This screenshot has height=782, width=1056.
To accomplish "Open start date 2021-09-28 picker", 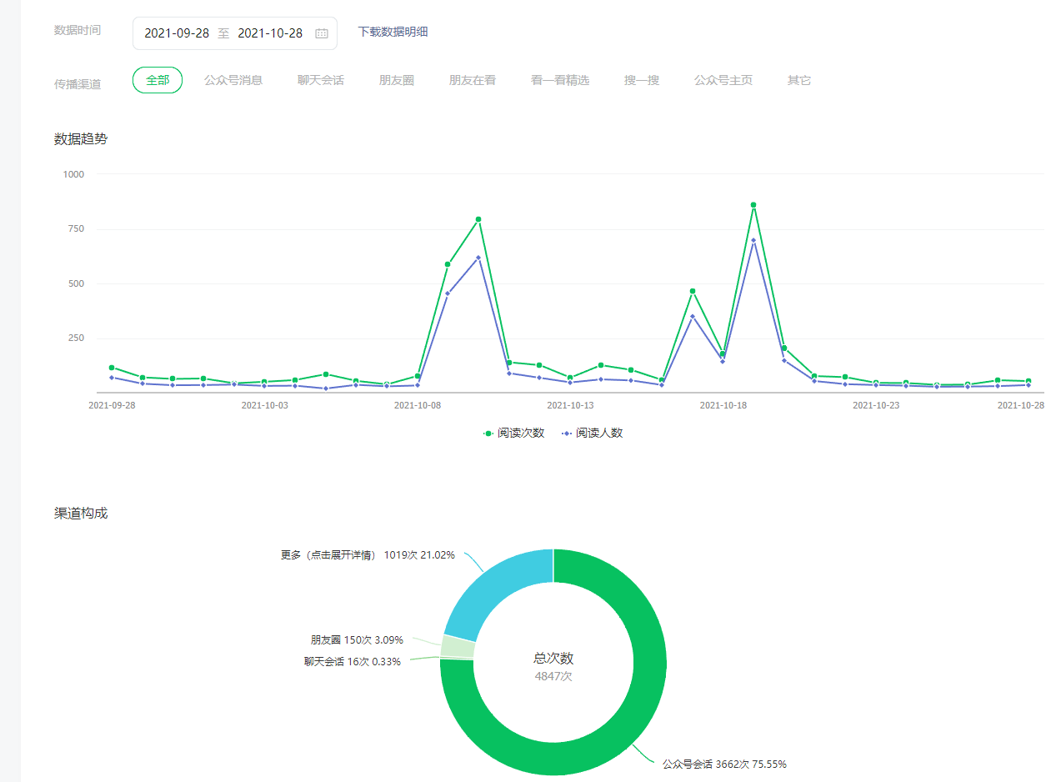I will (x=177, y=33).
